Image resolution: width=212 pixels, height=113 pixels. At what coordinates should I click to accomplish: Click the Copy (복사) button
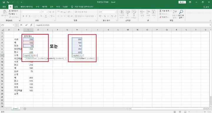click(x=12, y=14)
